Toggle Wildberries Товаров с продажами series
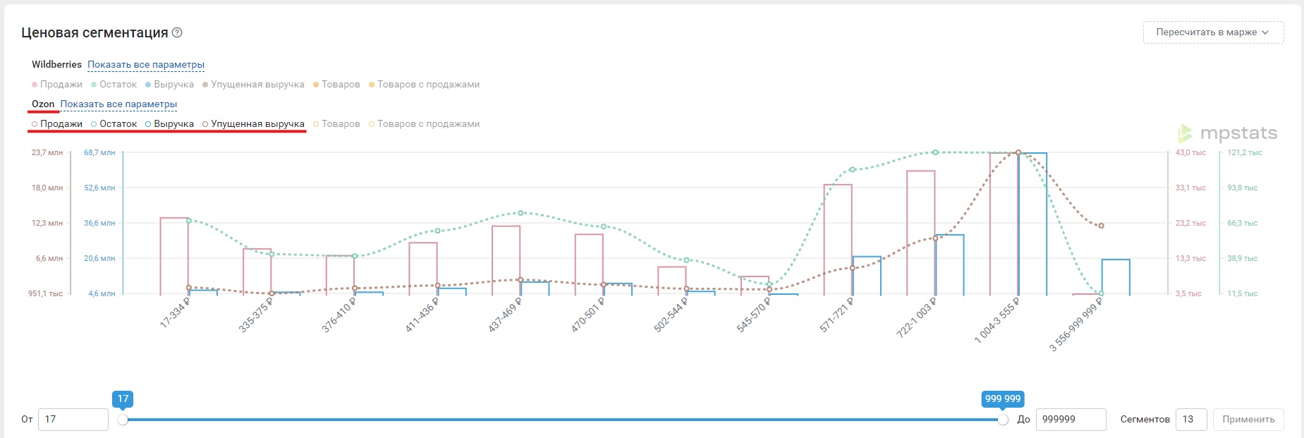The width and height of the screenshot is (1304, 438). click(x=424, y=84)
